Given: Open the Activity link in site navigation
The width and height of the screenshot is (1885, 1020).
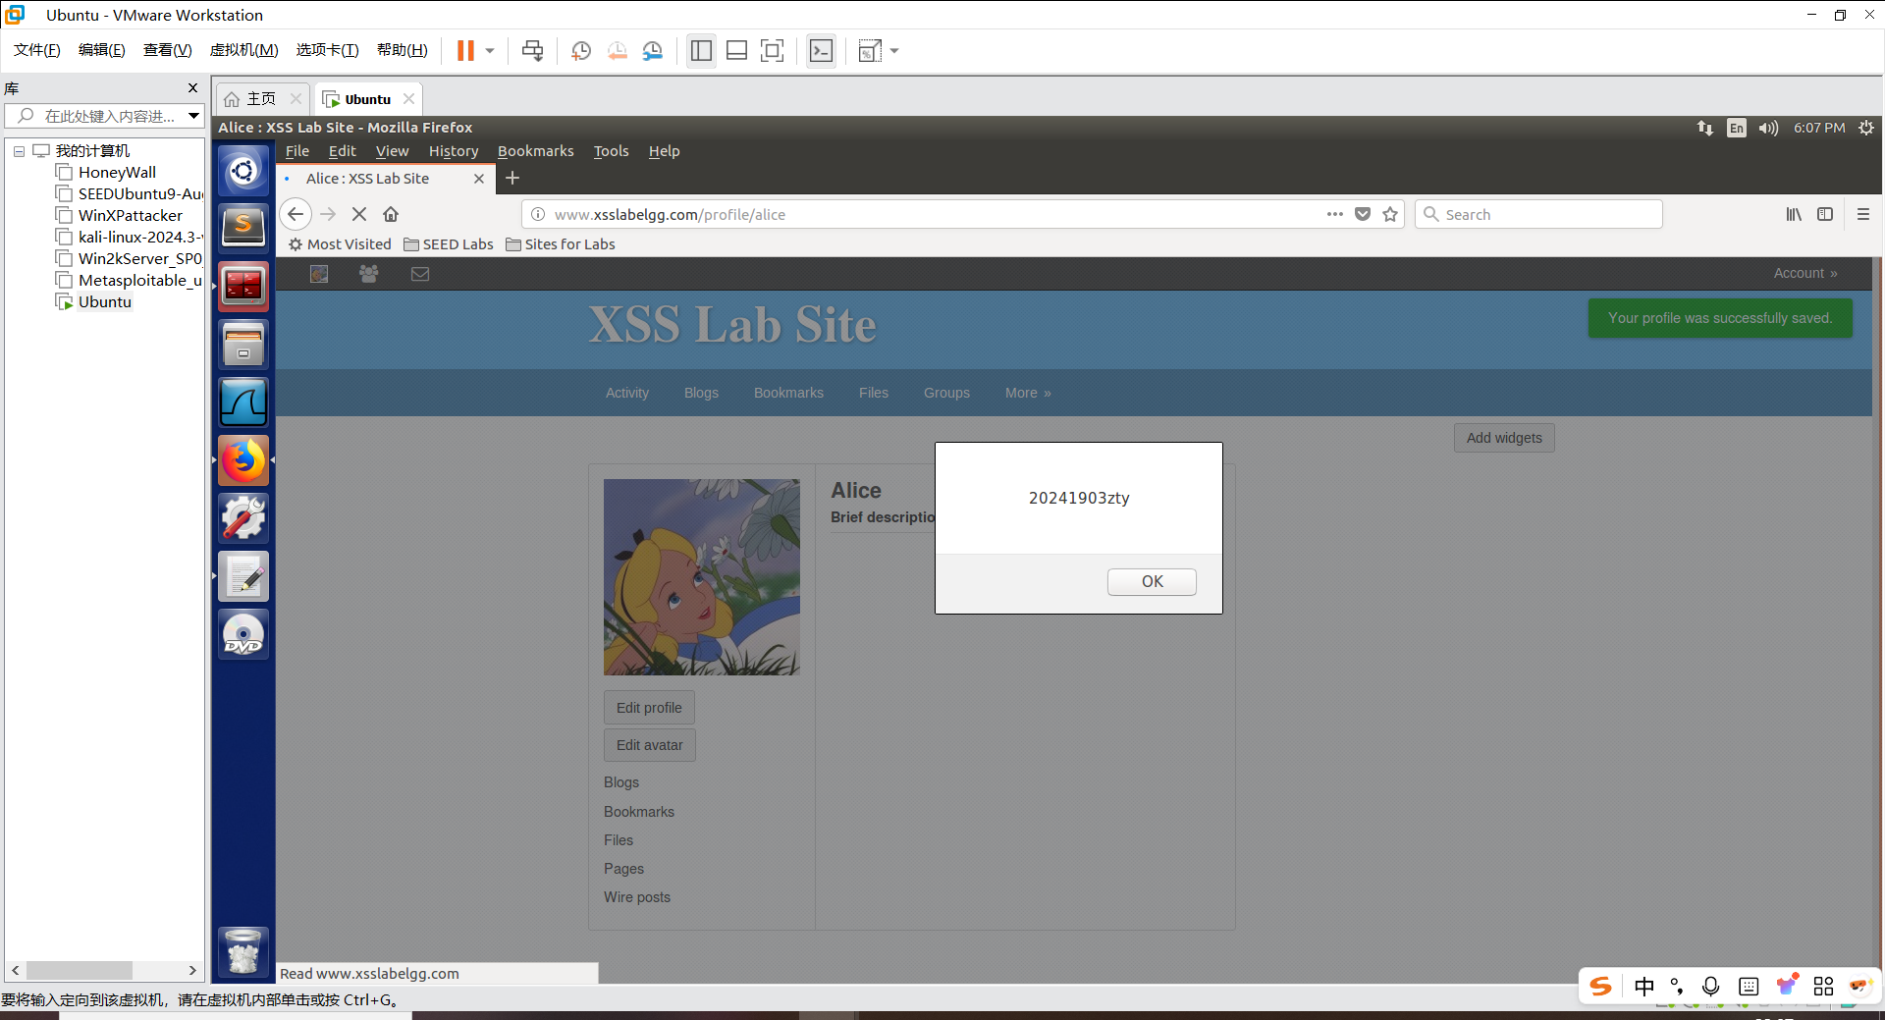Looking at the screenshot, I should click(x=627, y=393).
